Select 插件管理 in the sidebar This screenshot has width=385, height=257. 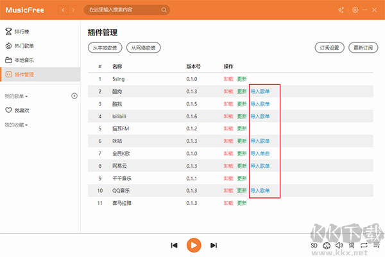click(40, 75)
